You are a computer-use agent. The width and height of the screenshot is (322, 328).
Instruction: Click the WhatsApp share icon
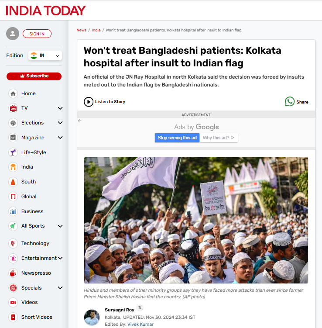290,102
